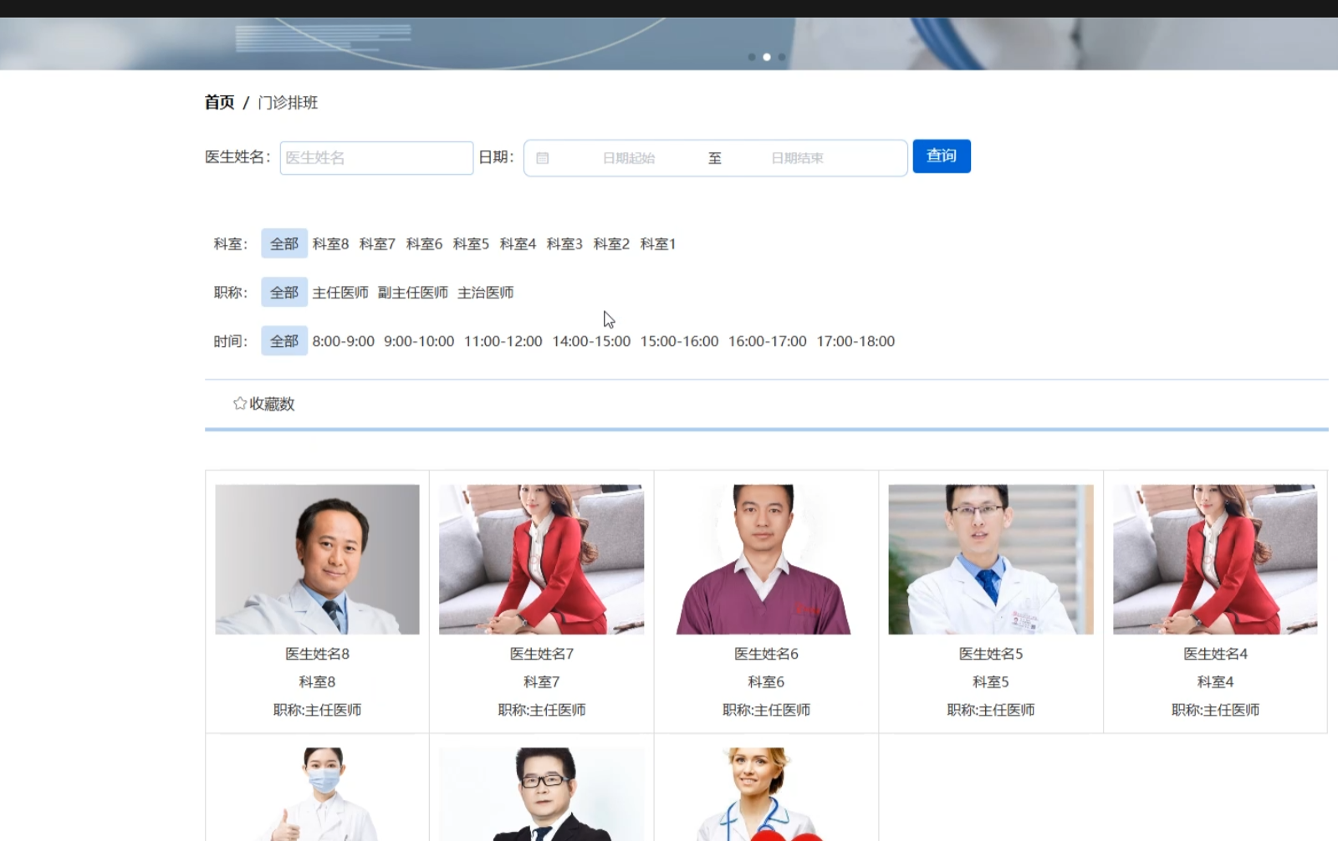Click the third carousel dot indicator
This screenshot has height=841, width=1338.
tap(782, 57)
